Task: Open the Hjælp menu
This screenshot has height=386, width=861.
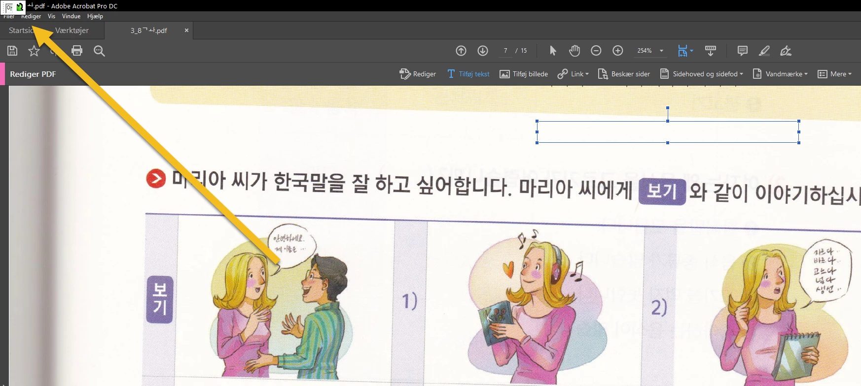Action: (95, 16)
